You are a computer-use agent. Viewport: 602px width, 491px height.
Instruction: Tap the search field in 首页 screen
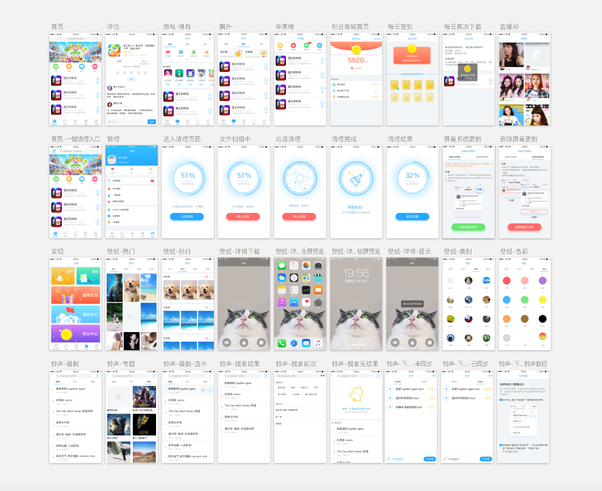click(x=75, y=39)
